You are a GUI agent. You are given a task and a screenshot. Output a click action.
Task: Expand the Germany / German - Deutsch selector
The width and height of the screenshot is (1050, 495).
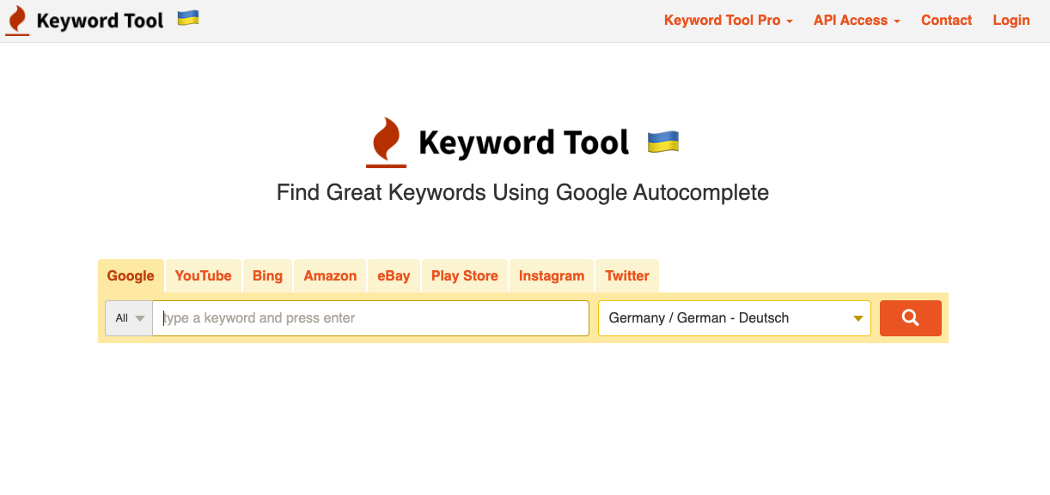click(x=735, y=318)
